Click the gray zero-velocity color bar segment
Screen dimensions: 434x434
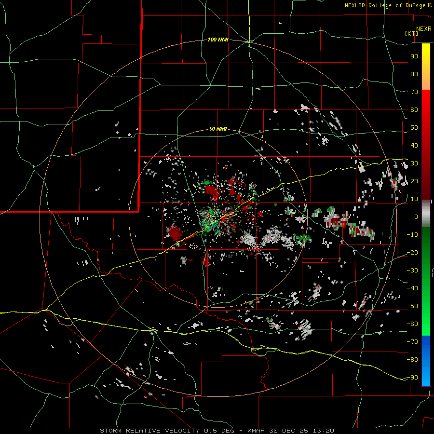tap(426, 214)
